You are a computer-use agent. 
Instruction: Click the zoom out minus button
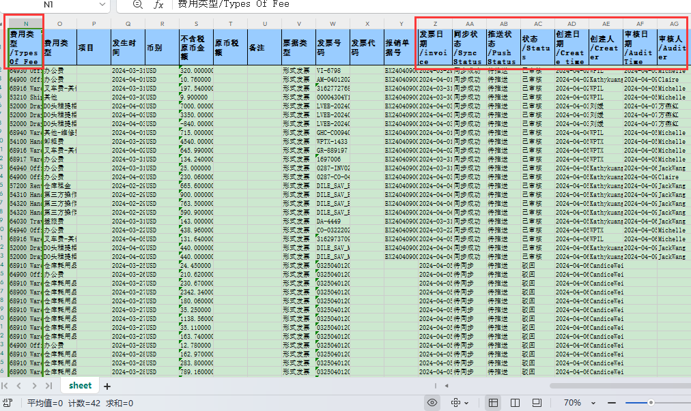(611, 403)
